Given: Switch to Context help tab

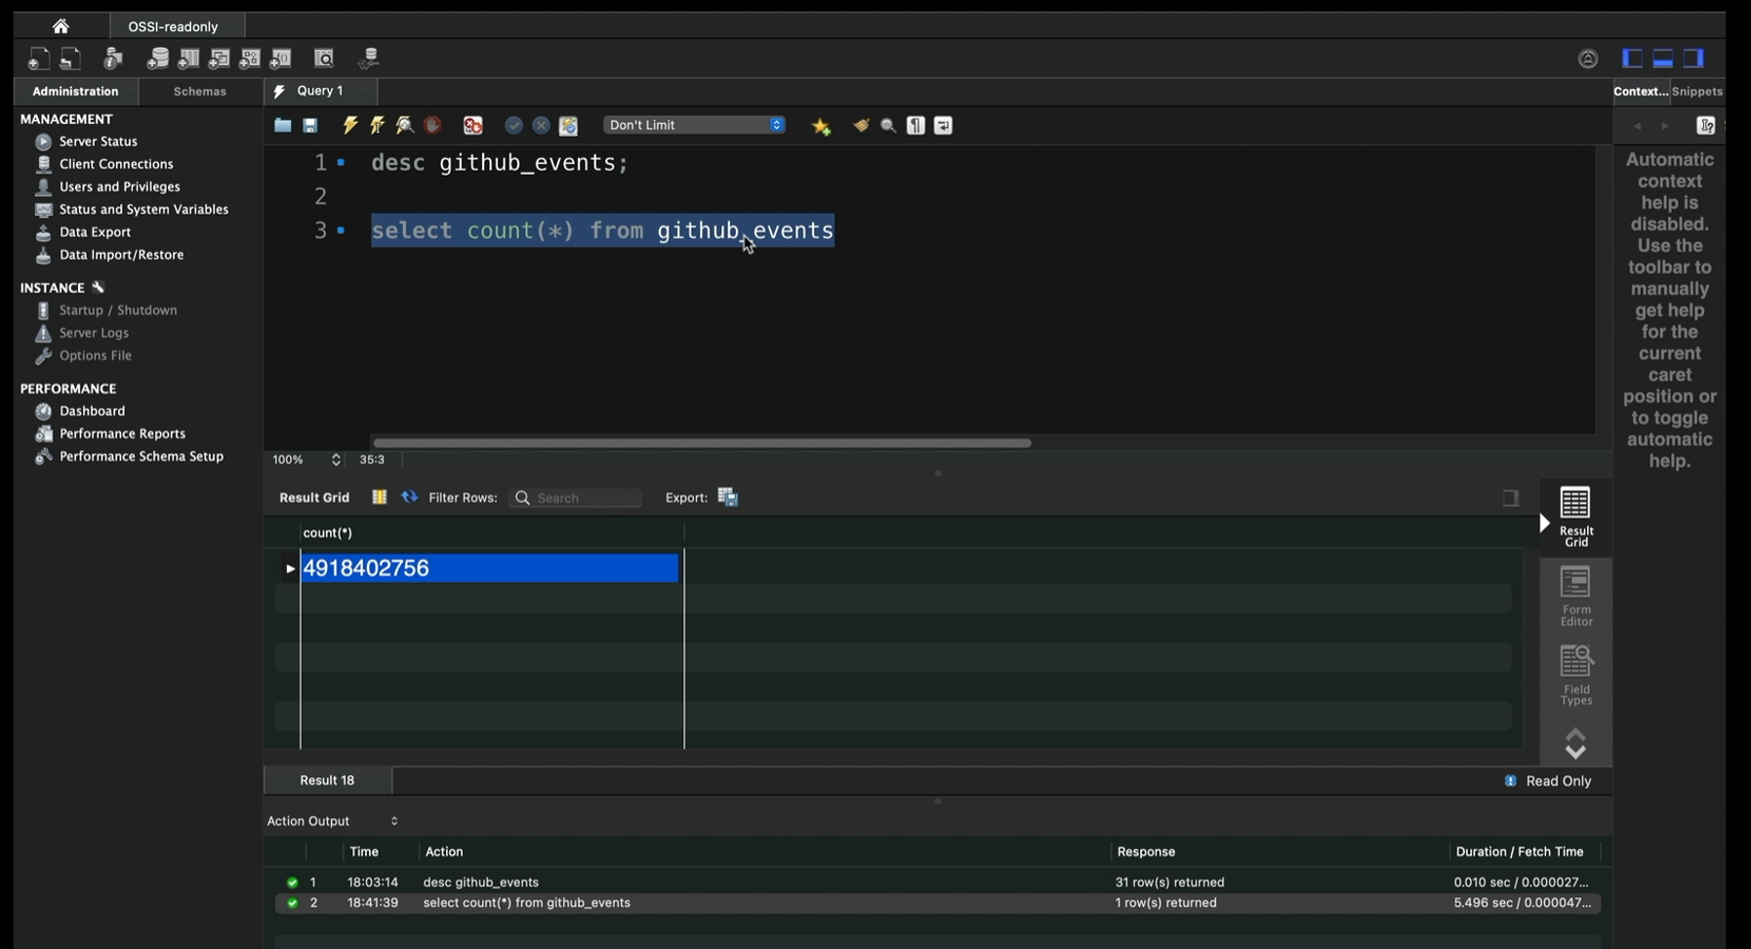Looking at the screenshot, I should pos(1641,91).
